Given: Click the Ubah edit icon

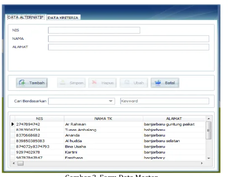Looking at the screenshot, I should point(127,82).
